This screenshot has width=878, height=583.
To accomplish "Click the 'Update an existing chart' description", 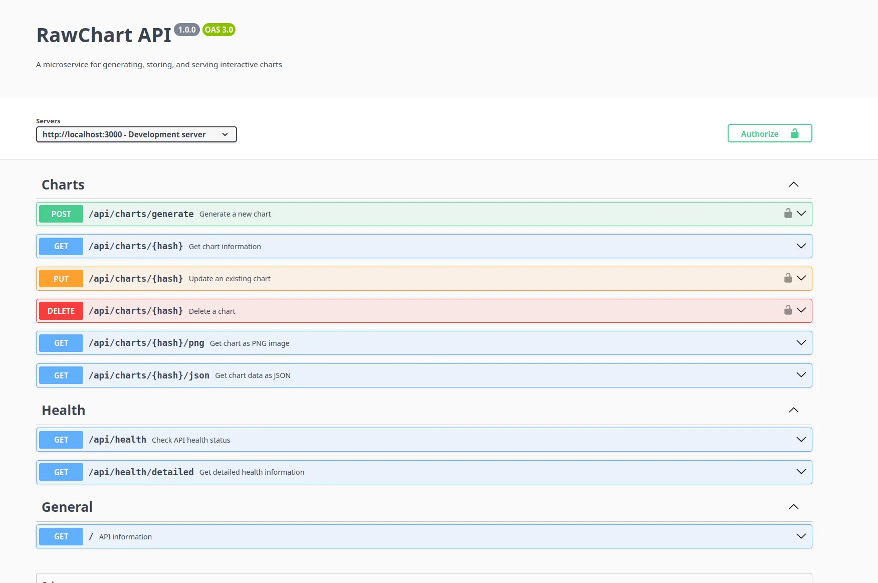I will click(x=230, y=279).
